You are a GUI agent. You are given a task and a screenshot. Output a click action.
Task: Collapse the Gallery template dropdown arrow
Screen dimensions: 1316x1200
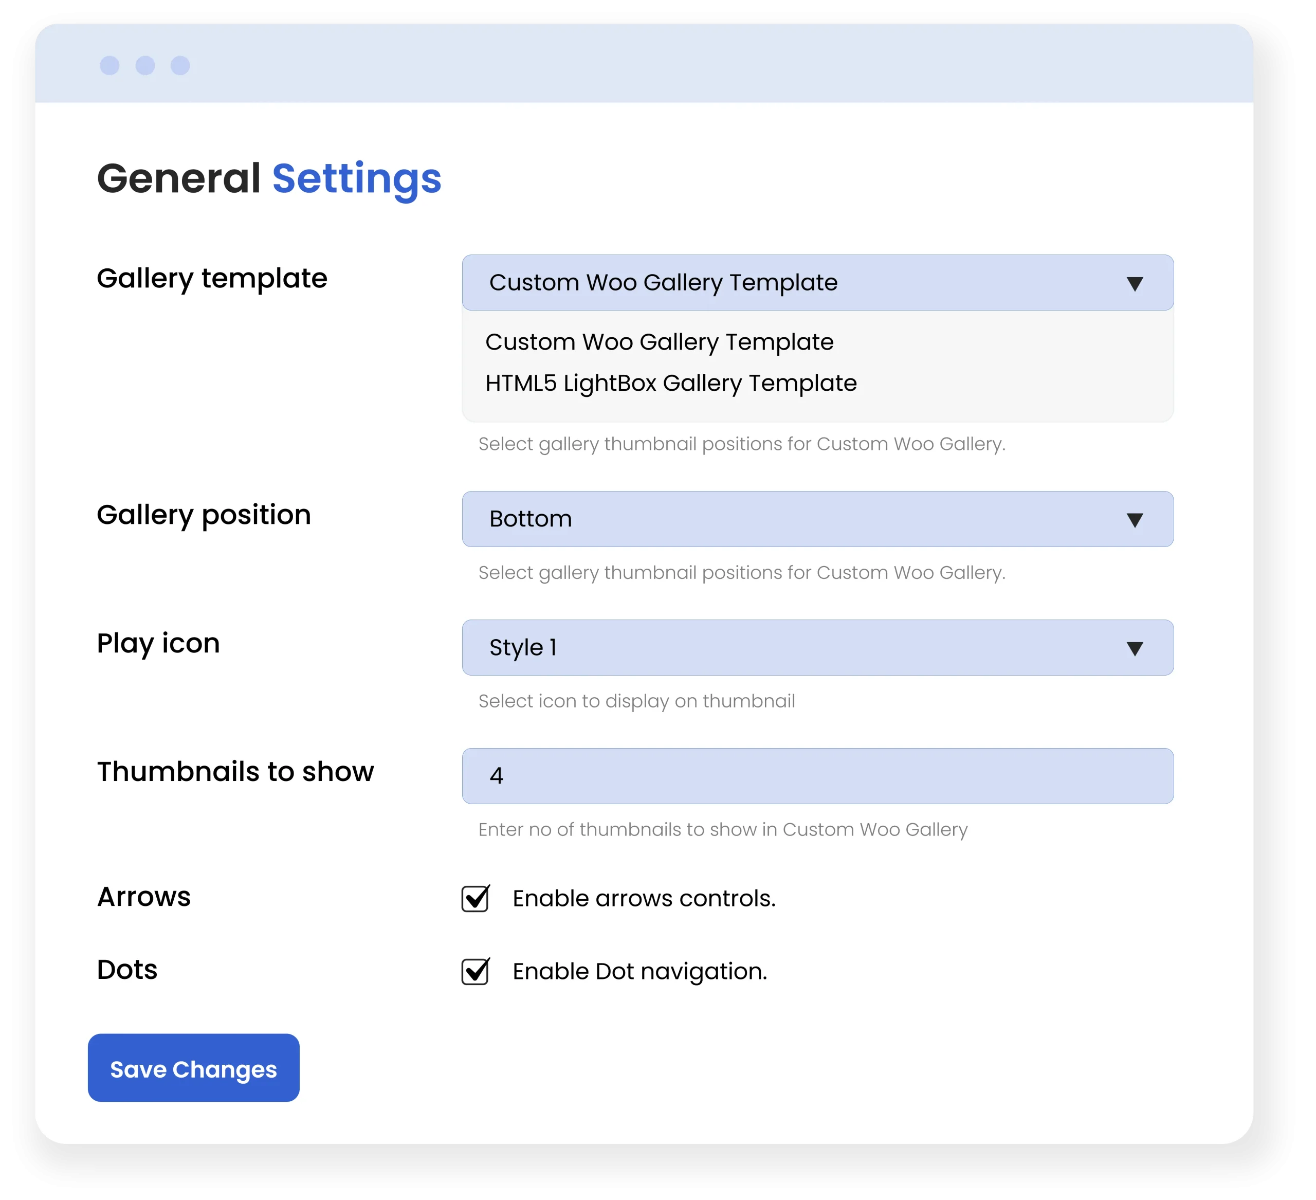pyautogui.click(x=1135, y=283)
